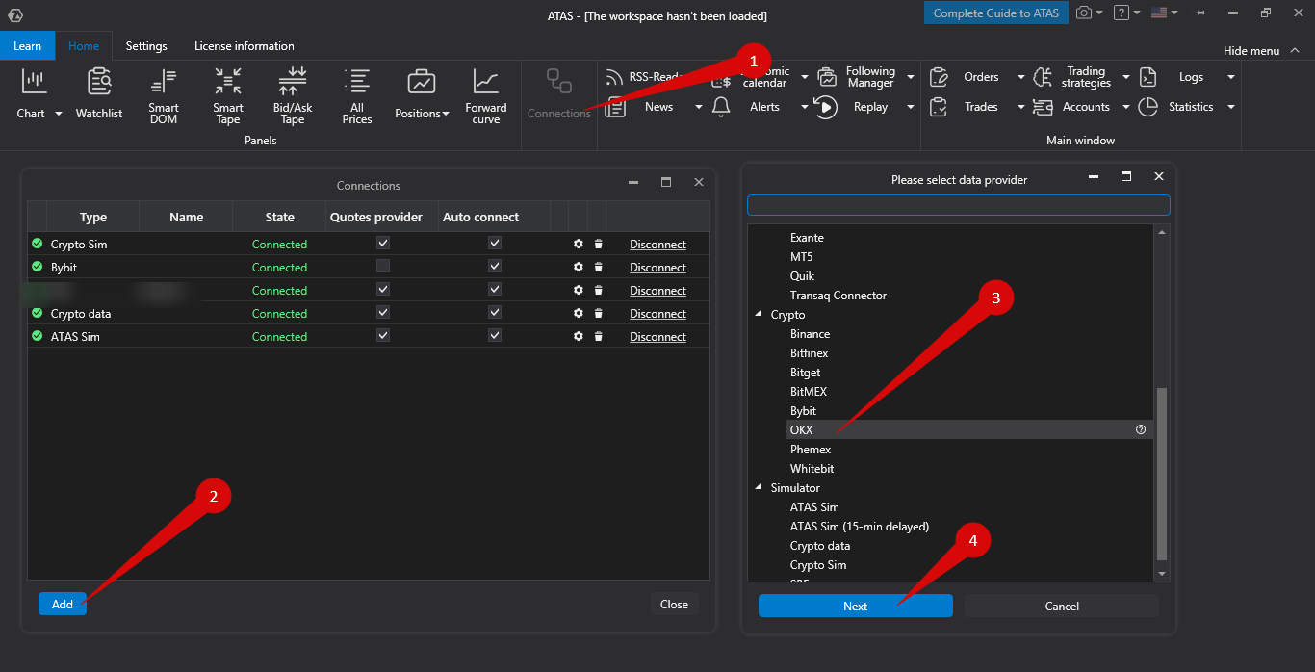Switch to the Settings tab
Viewport: 1315px width, 672px height.
click(x=146, y=46)
